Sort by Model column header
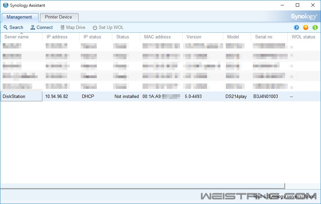 point(233,37)
